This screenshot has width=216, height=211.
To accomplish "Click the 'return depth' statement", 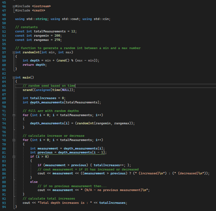I will coord(35,65).
